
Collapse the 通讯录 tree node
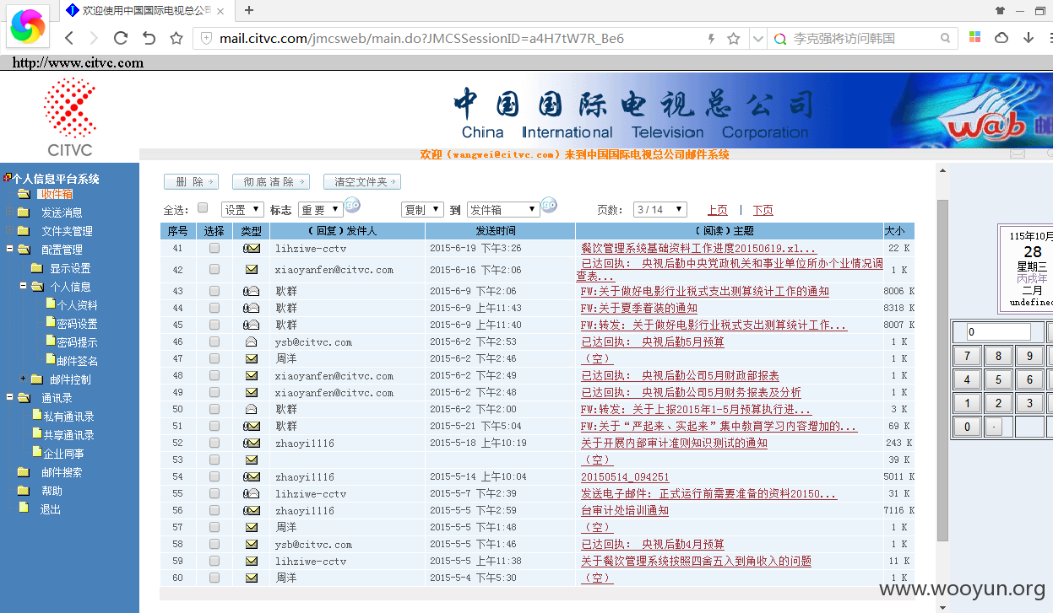click(9, 398)
